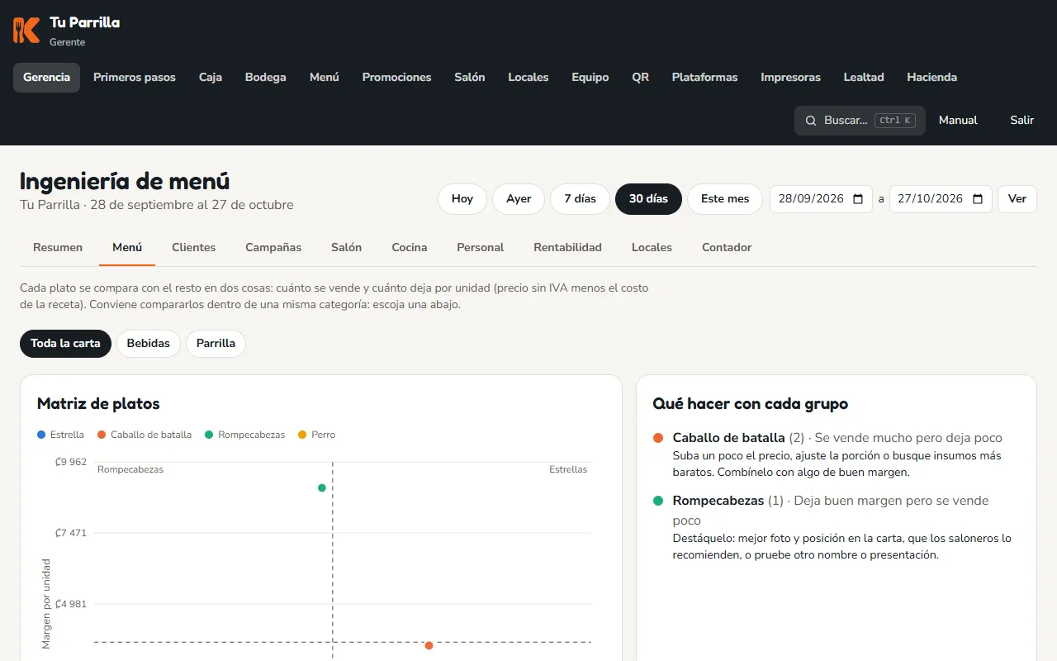
Task: Toggle the Perro legend entry
Action: [x=317, y=435]
